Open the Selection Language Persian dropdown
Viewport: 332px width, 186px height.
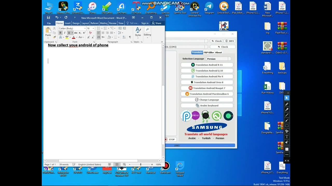[218, 59]
